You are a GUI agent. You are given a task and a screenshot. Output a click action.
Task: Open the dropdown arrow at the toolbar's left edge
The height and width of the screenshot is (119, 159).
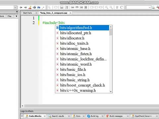click(15, 7)
